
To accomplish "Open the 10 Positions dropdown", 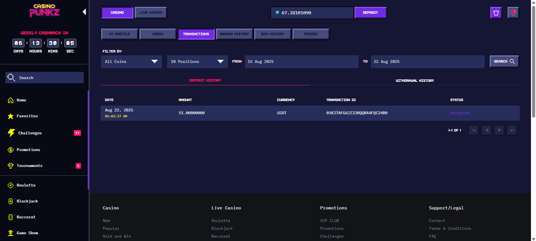I will point(197,62).
